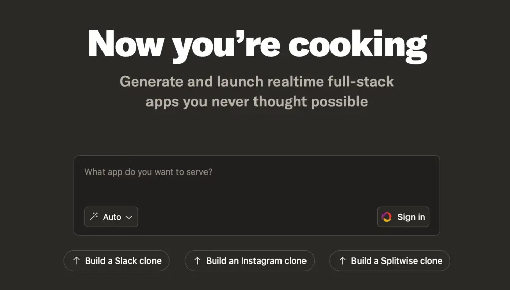Select the Auto label text in the selector
Viewport: 510px width, 290px height.
[x=112, y=217]
